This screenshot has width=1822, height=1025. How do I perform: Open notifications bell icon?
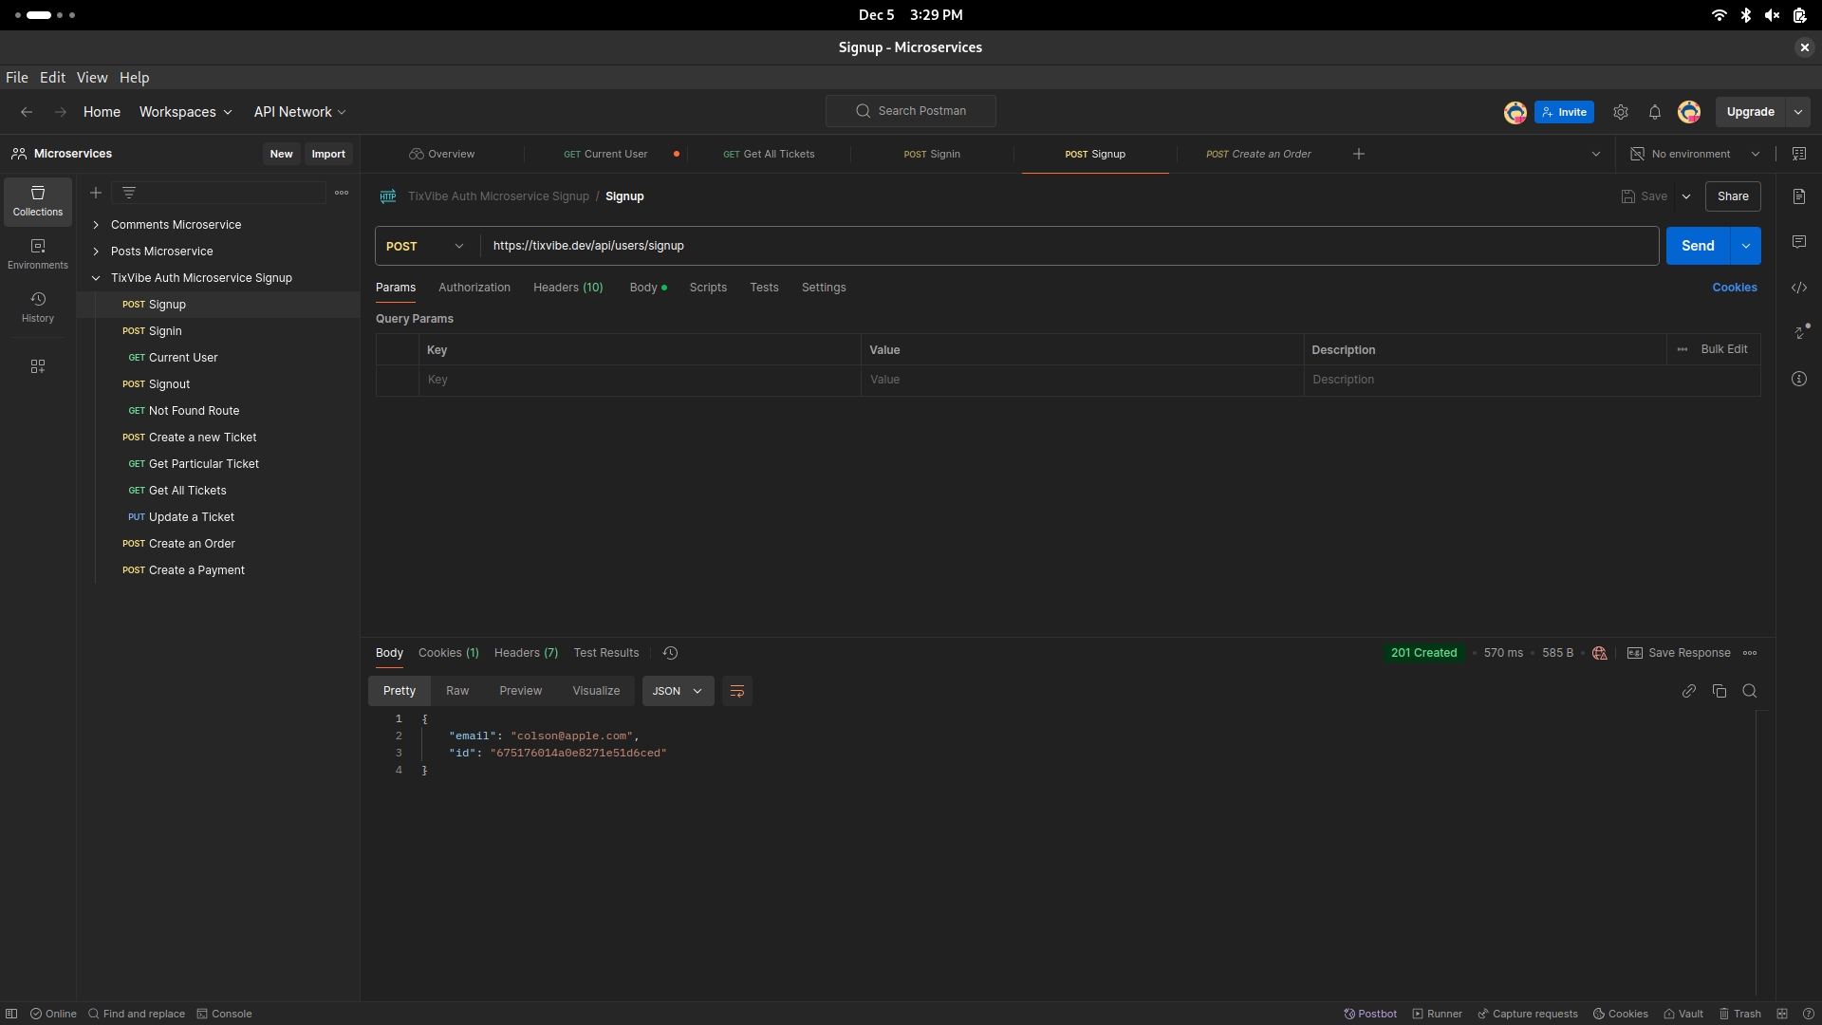point(1655,112)
